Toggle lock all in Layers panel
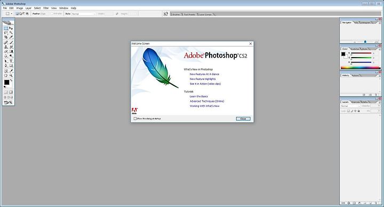The width and height of the screenshot is (384, 207). coord(359,111)
